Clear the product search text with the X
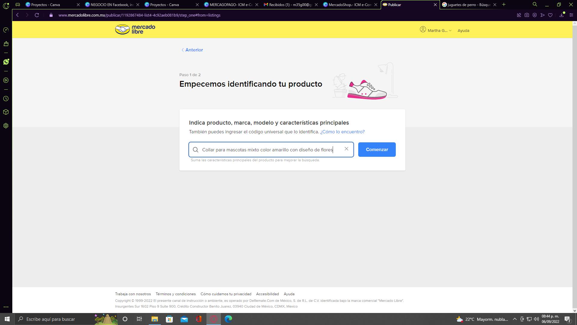 347,149
